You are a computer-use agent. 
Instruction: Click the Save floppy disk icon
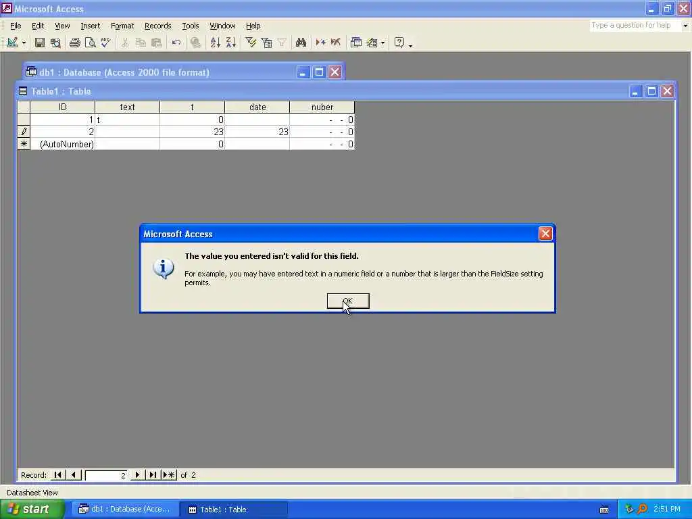pos(40,43)
